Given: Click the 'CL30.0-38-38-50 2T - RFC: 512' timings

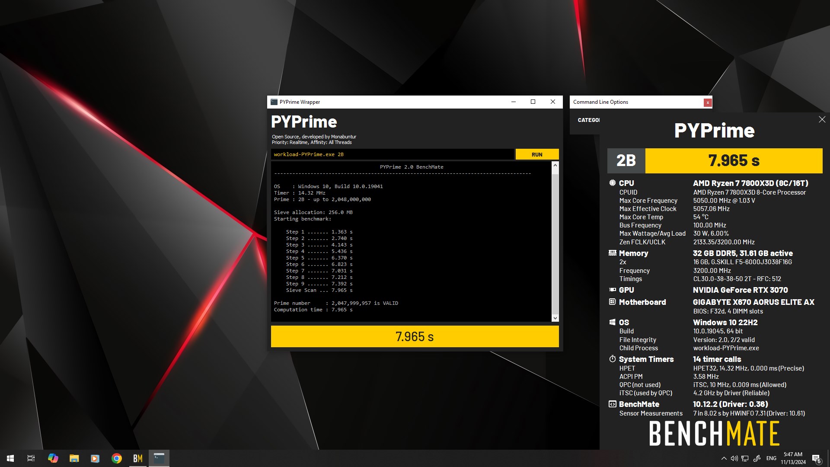Looking at the screenshot, I should point(737,279).
